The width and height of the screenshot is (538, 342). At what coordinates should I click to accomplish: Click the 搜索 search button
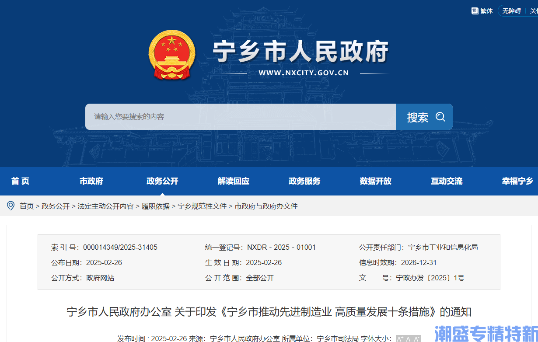pos(424,117)
